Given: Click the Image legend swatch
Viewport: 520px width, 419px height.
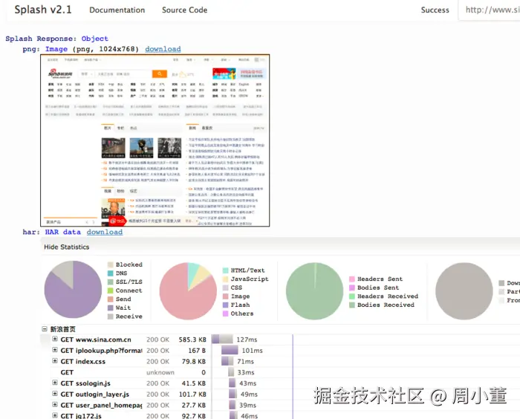Looking at the screenshot, I should [226, 296].
